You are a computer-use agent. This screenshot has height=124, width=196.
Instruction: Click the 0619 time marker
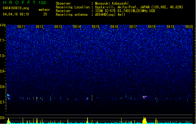point(170,27)
